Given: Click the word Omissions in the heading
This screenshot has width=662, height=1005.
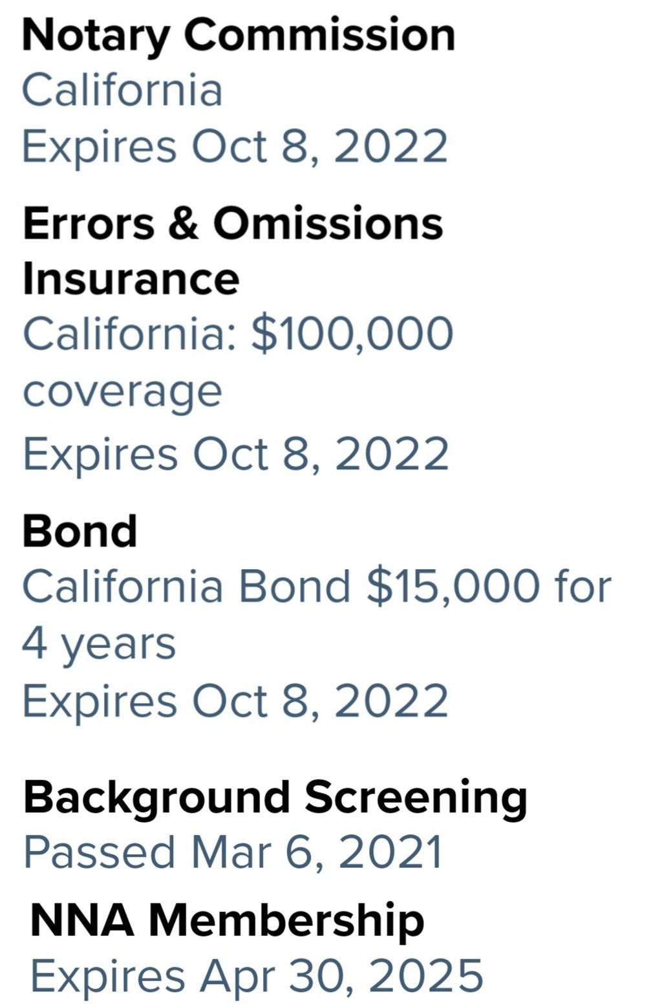Looking at the screenshot, I should point(328,223).
